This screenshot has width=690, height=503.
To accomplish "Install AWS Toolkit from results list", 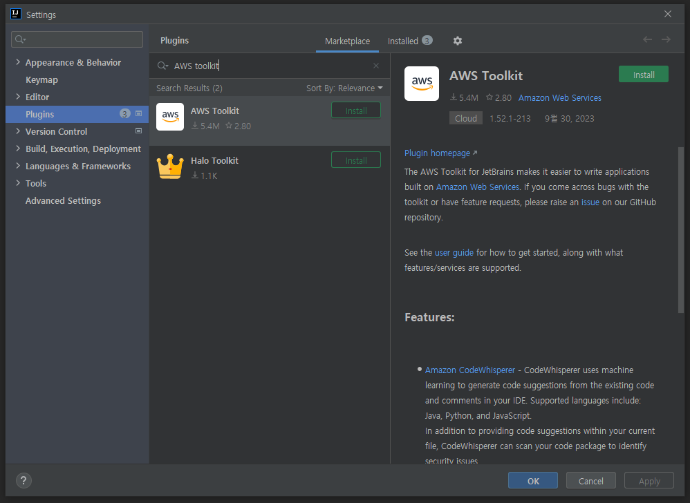I will [356, 111].
